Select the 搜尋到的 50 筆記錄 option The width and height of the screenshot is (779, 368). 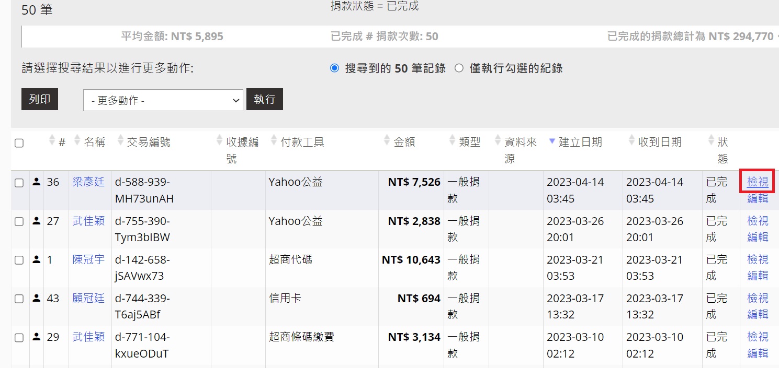click(x=334, y=68)
